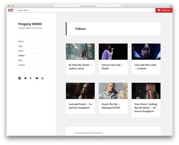Click the yellow minimize window button
179x145 pixels.
(x=11, y=6)
